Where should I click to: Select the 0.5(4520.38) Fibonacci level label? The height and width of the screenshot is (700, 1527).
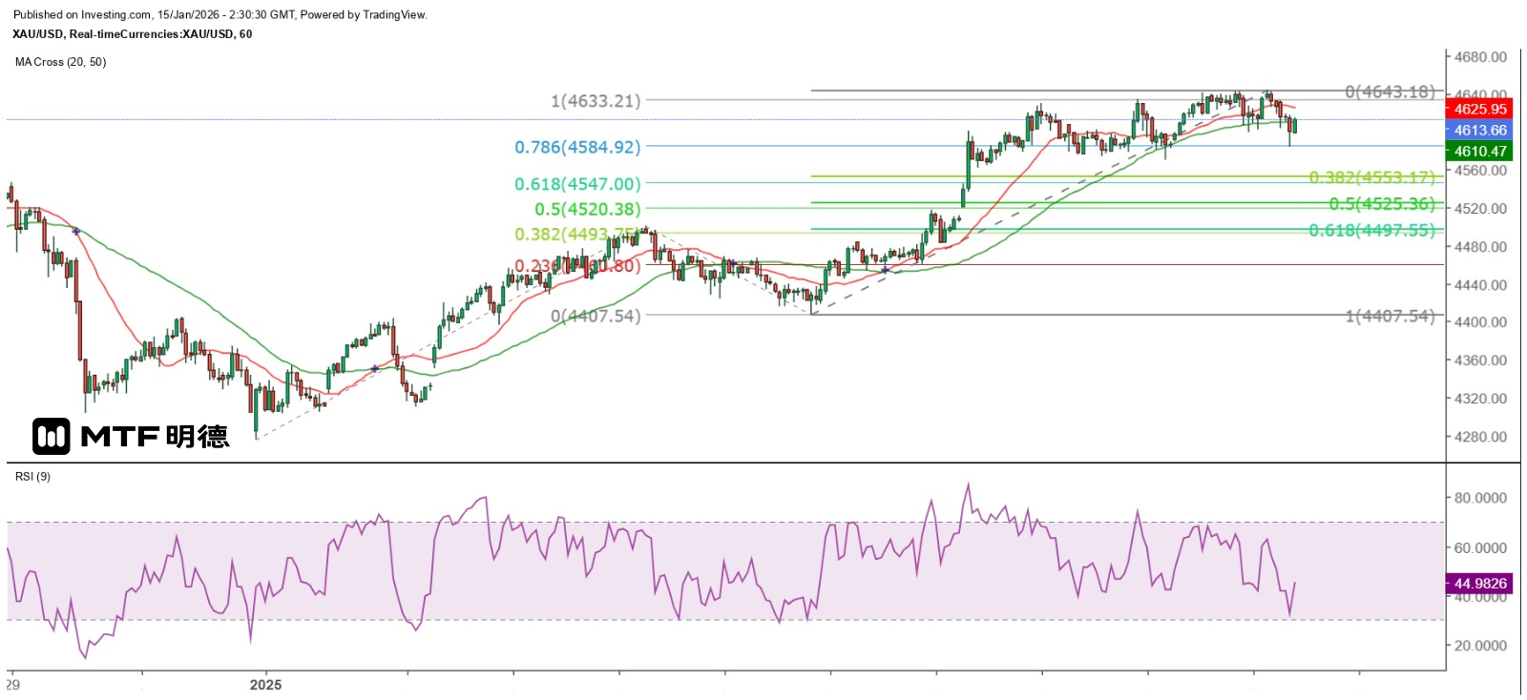[x=587, y=209]
